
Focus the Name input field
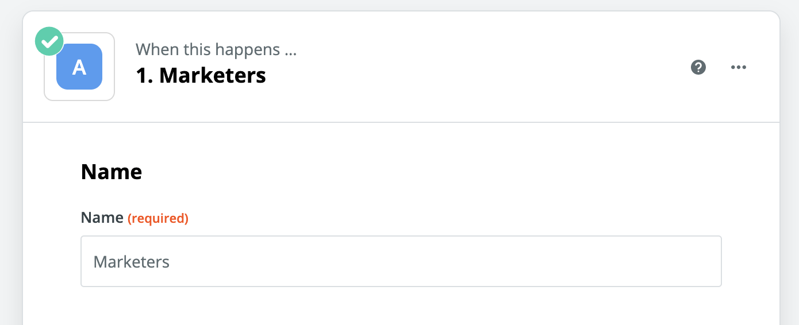(401, 261)
